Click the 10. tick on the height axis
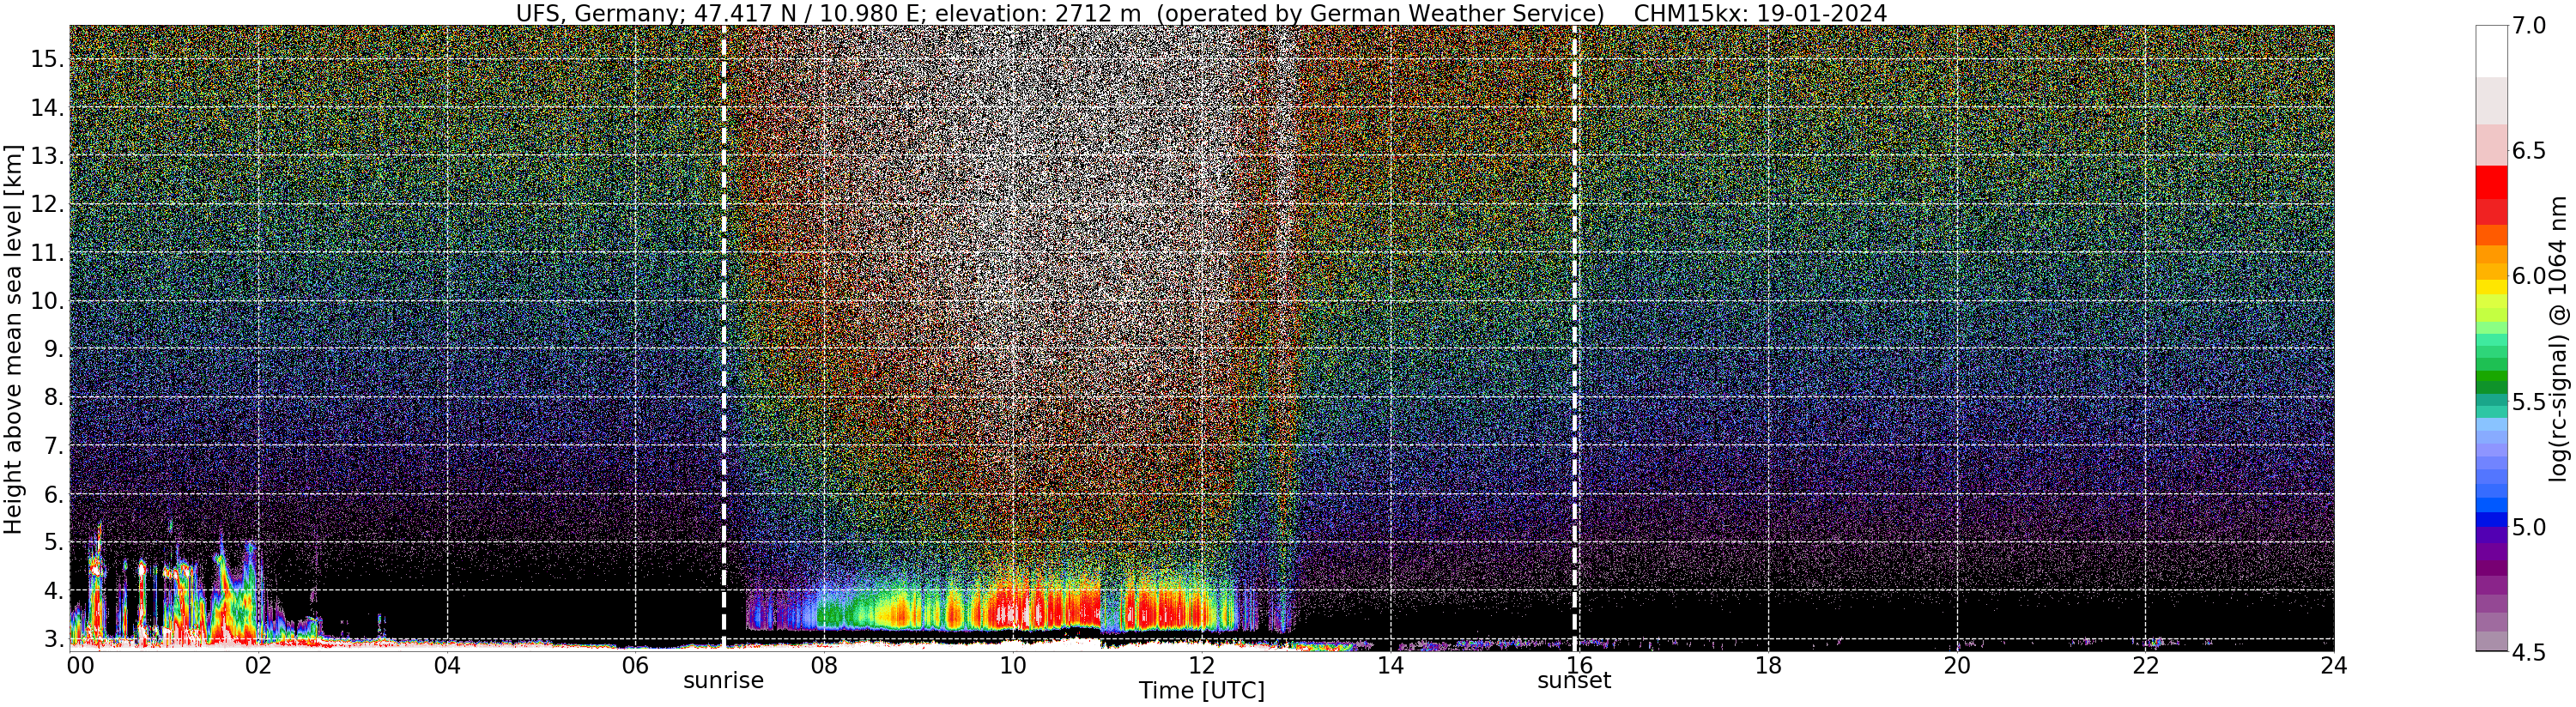This screenshot has width=2576, height=707. [x=47, y=301]
